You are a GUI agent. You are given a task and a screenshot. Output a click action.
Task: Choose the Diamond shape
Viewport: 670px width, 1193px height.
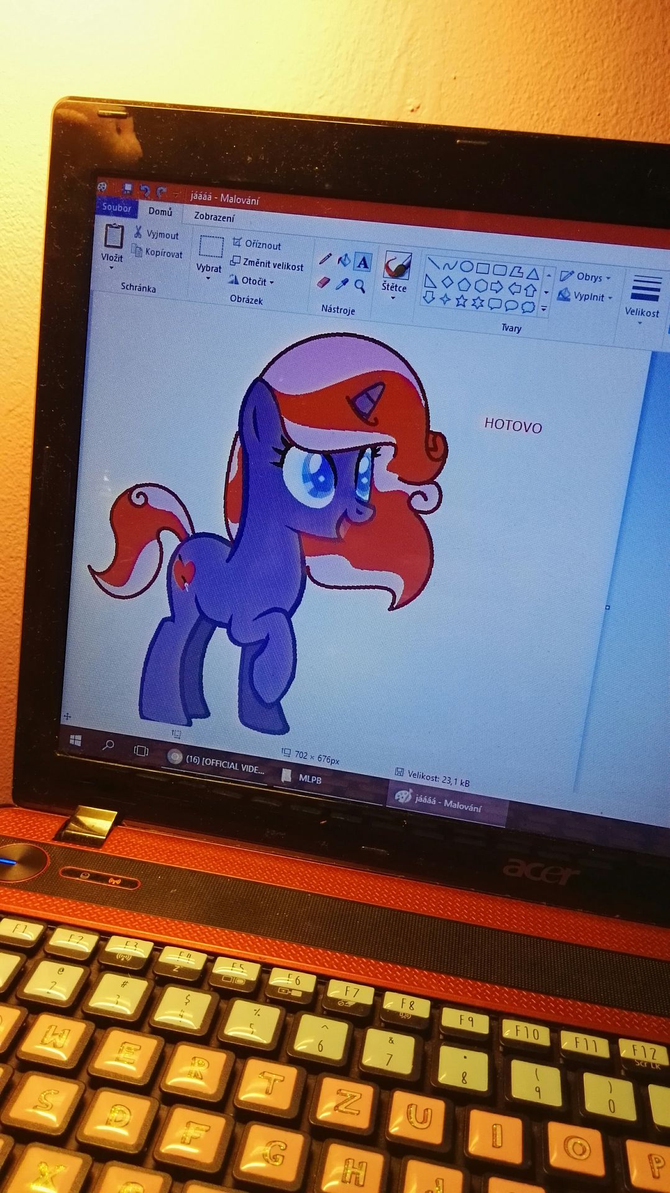pos(447,283)
